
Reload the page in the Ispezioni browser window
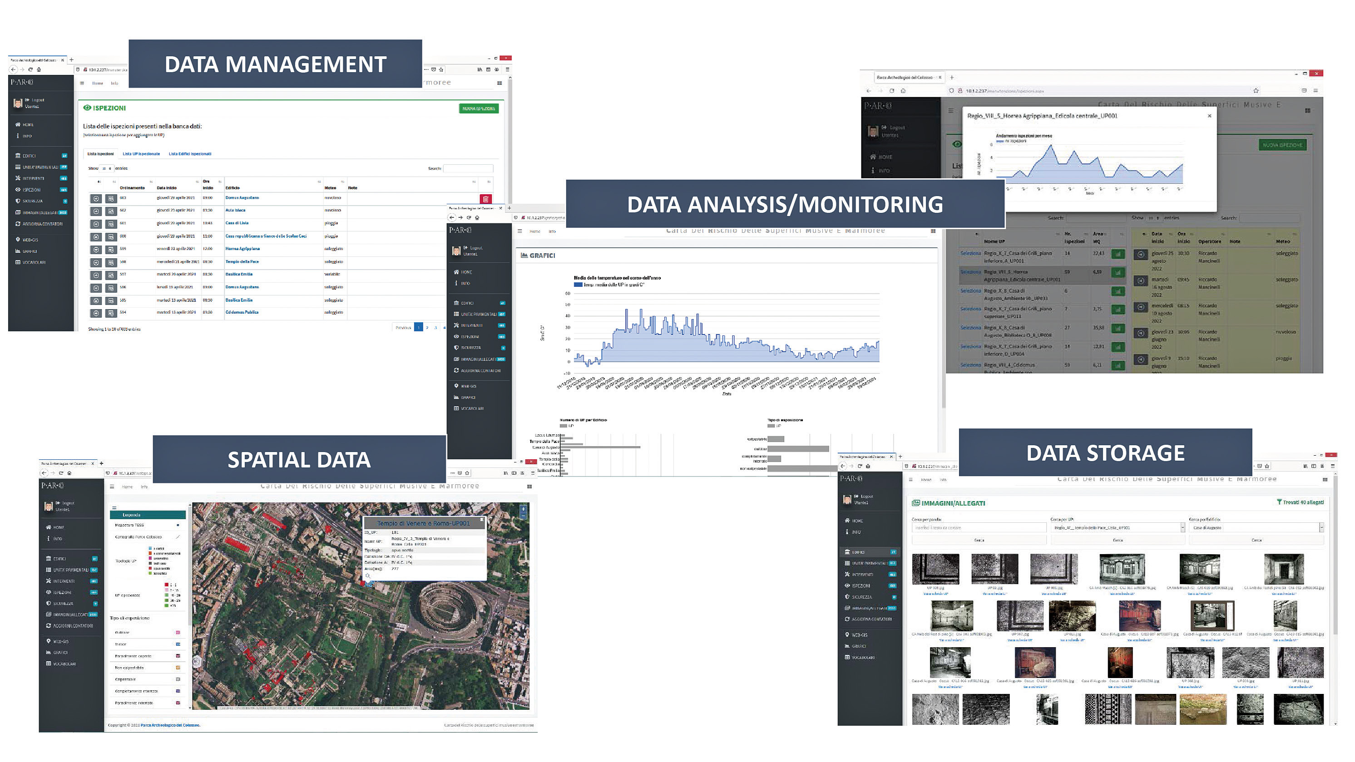(30, 69)
